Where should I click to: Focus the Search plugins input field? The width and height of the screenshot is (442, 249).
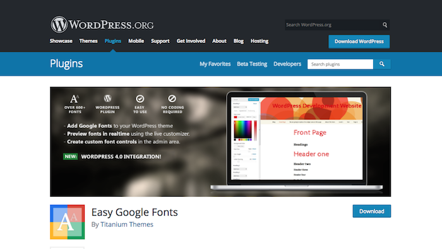[x=340, y=64]
